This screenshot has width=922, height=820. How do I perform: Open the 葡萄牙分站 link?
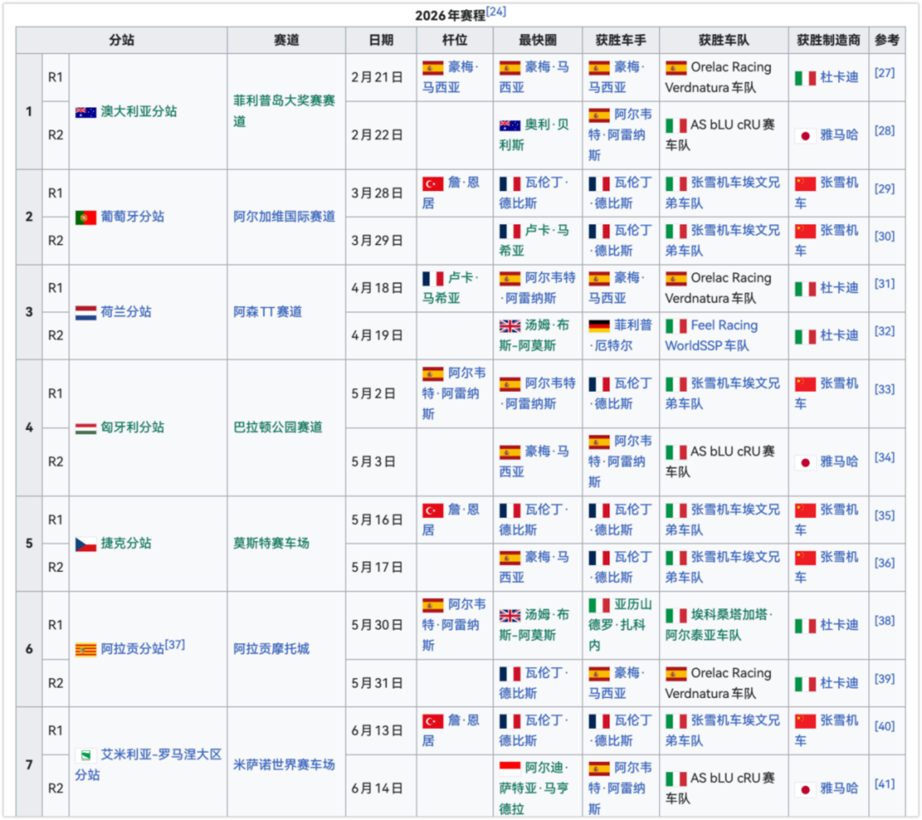point(133,217)
